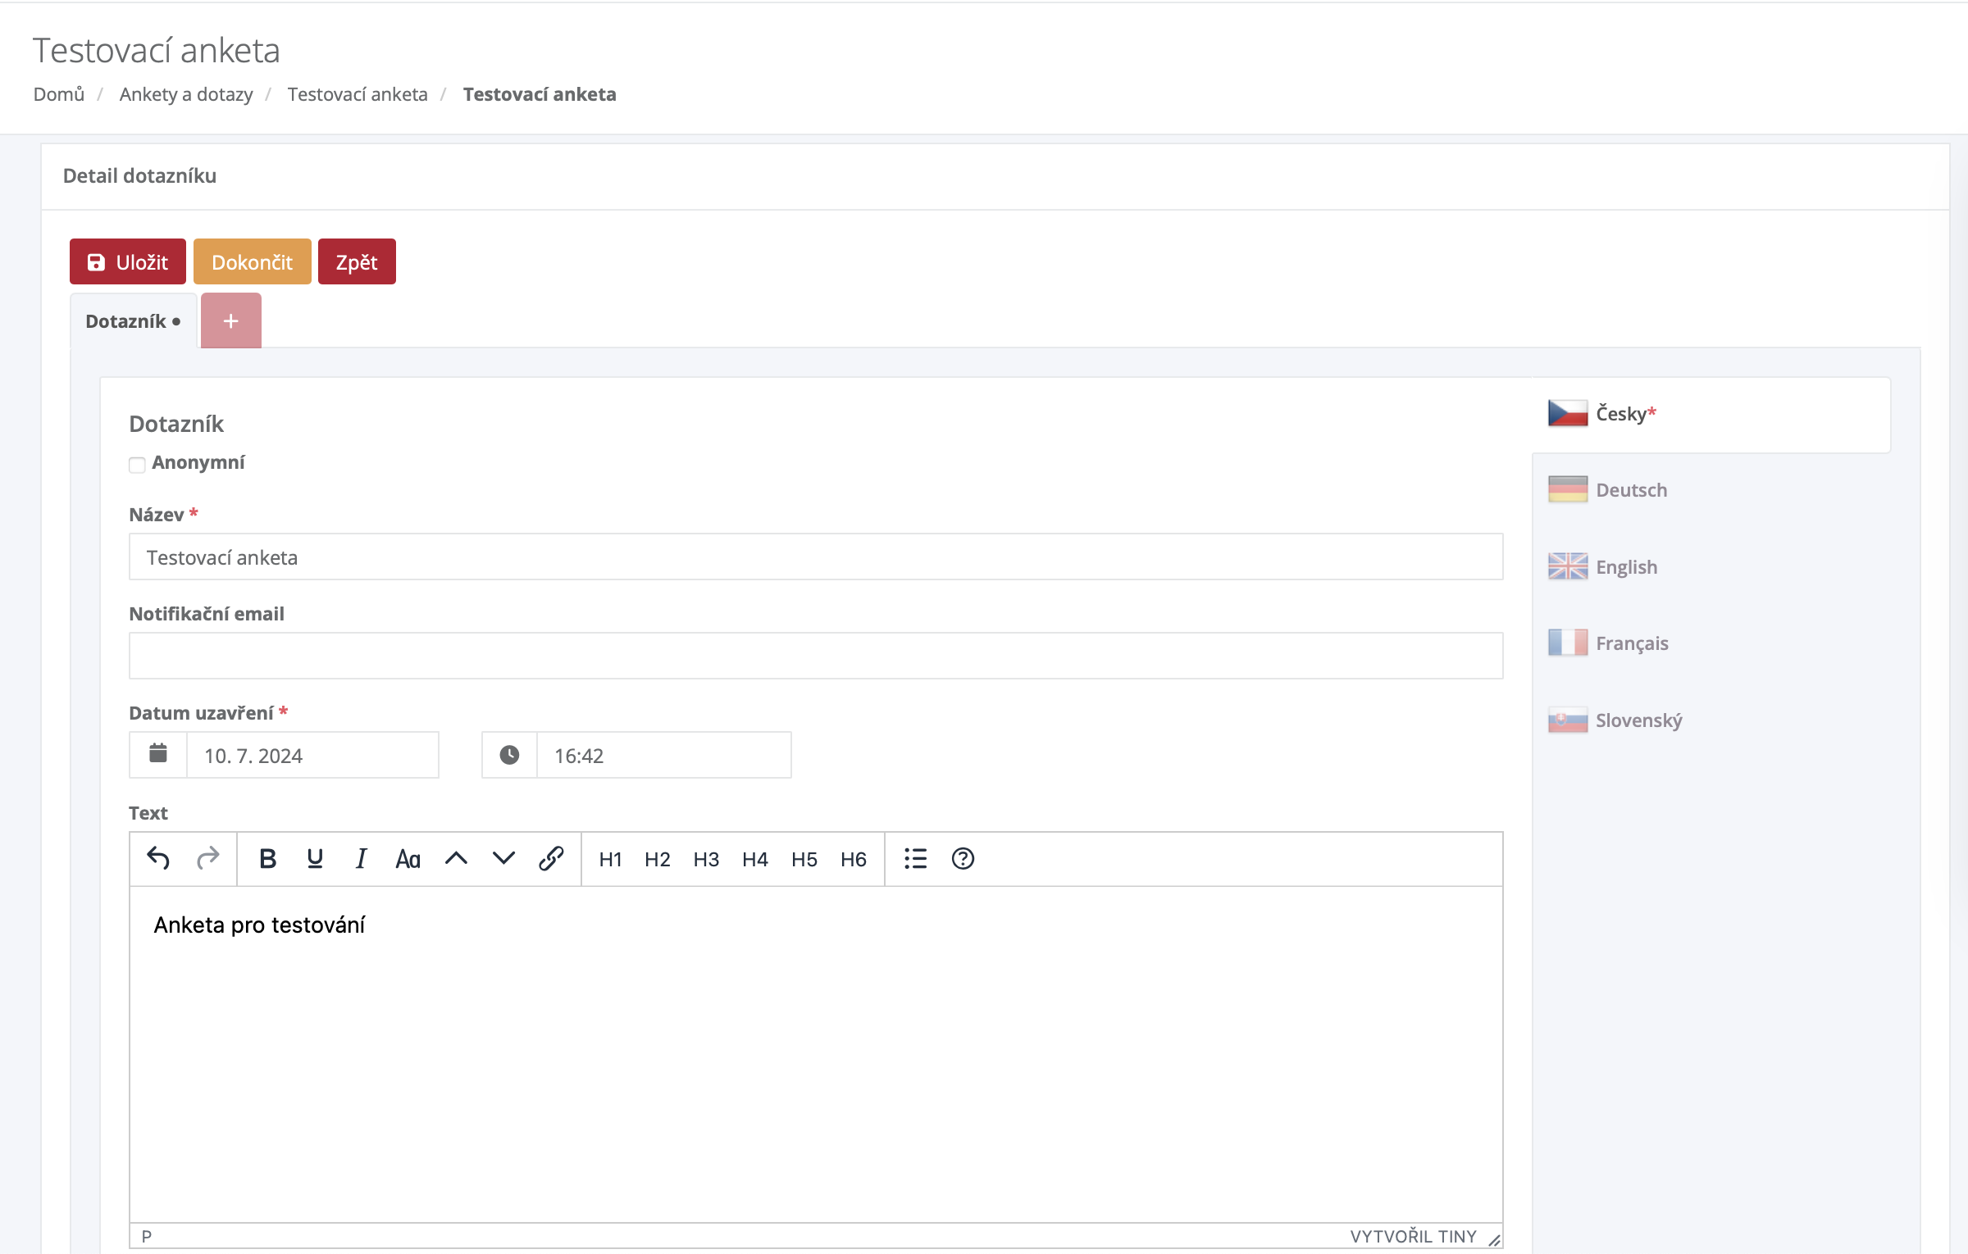Apply italic formatting in editor
The width and height of the screenshot is (1968, 1254).
pos(361,858)
